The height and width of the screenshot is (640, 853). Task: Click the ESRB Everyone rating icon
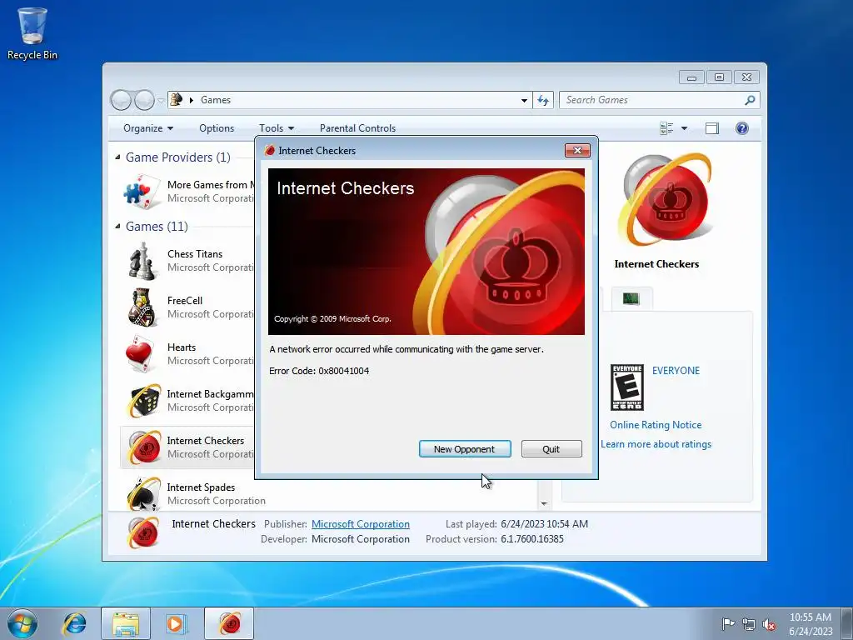(627, 387)
